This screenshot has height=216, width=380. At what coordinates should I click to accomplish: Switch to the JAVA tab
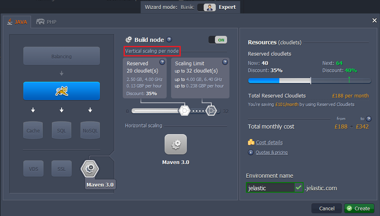tap(17, 22)
